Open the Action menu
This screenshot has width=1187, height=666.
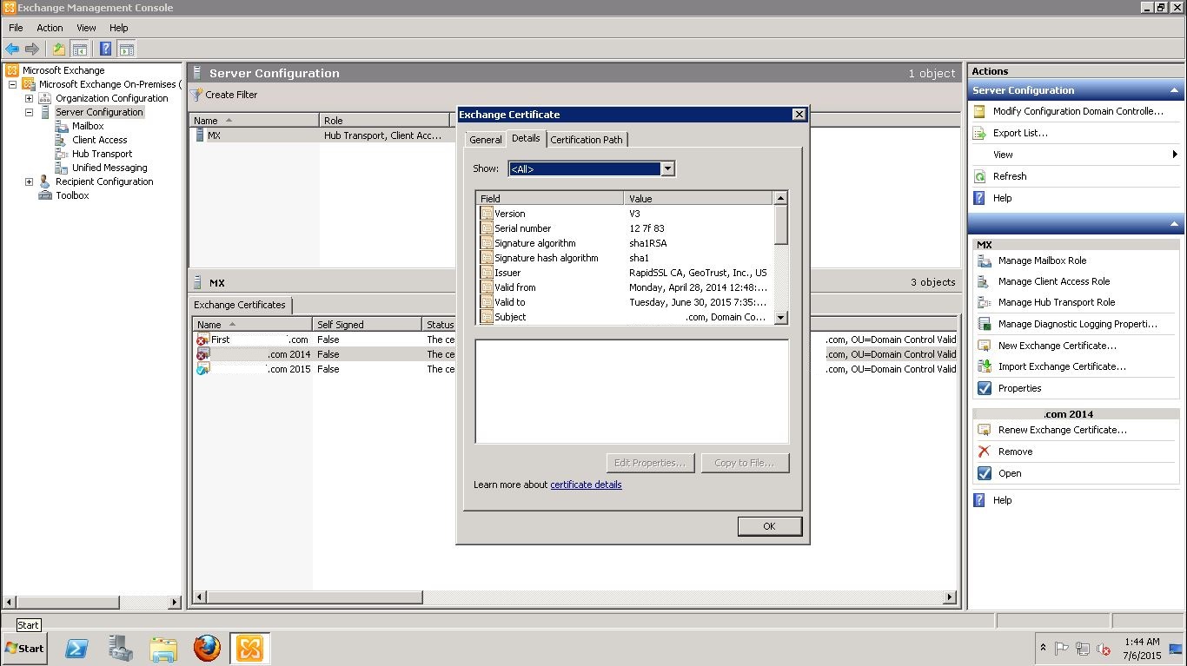50,28
